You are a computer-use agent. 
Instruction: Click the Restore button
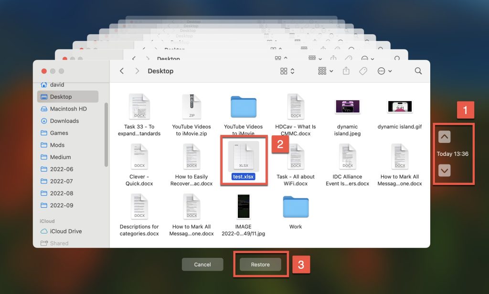tap(260, 264)
